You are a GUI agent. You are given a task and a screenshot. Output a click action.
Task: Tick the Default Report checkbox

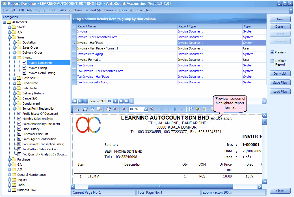tap(273, 61)
